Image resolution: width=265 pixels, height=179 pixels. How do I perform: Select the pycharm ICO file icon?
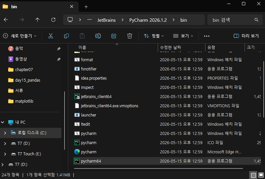[x=77, y=142]
